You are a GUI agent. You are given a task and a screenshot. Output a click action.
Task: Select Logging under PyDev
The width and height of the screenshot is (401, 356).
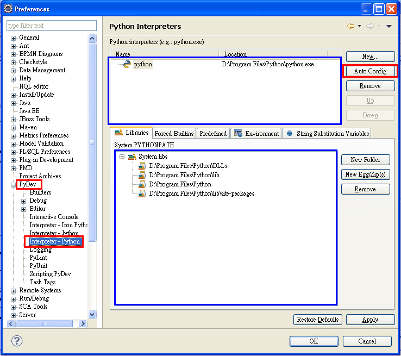(x=40, y=249)
